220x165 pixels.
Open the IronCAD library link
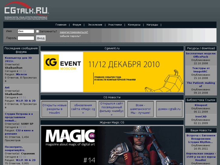pos(201,117)
